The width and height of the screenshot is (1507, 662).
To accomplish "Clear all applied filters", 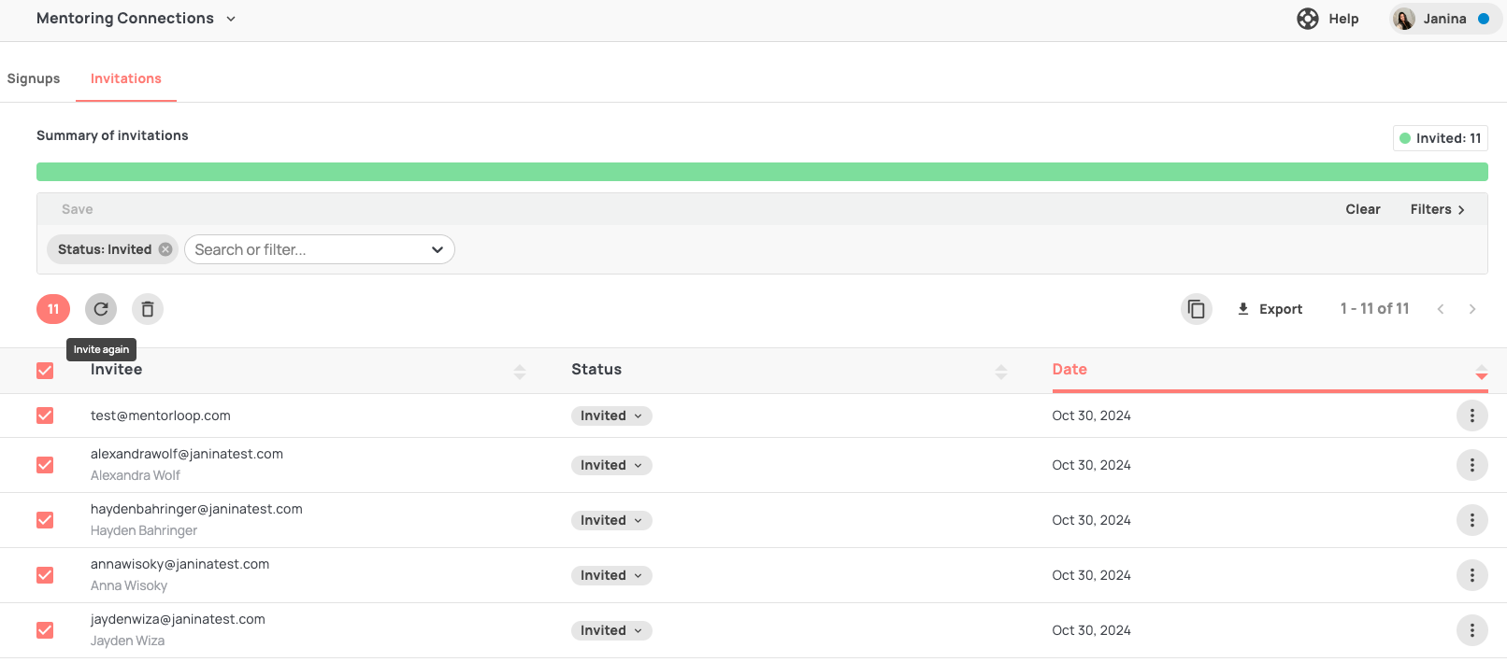I will tap(1362, 209).
